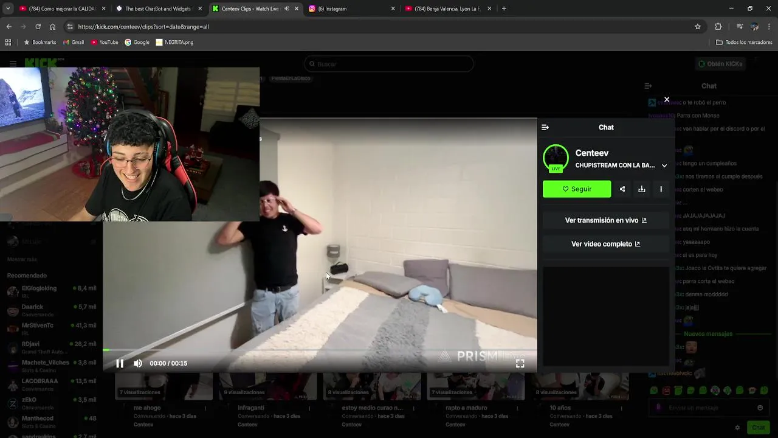Jump to Nuevos mensajes in chat
This screenshot has height=438, width=778.
pyautogui.click(x=708, y=333)
